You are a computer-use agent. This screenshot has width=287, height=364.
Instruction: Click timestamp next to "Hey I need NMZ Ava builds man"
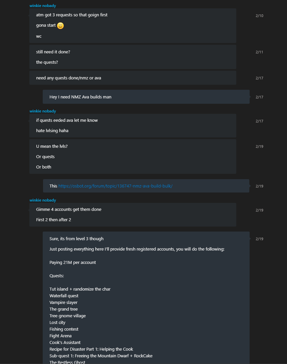[259, 97]
